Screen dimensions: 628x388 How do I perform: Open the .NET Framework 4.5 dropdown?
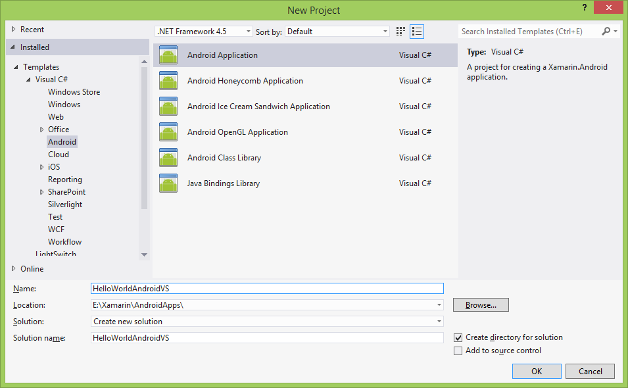point(203,31)
